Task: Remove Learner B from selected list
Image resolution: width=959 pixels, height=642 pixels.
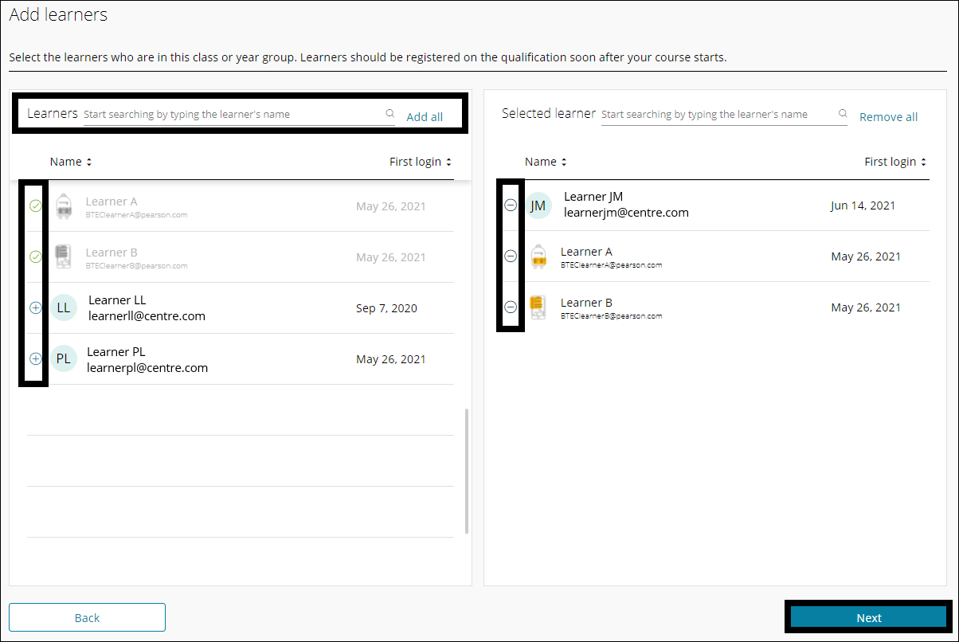Action: (x=511, y=307)
